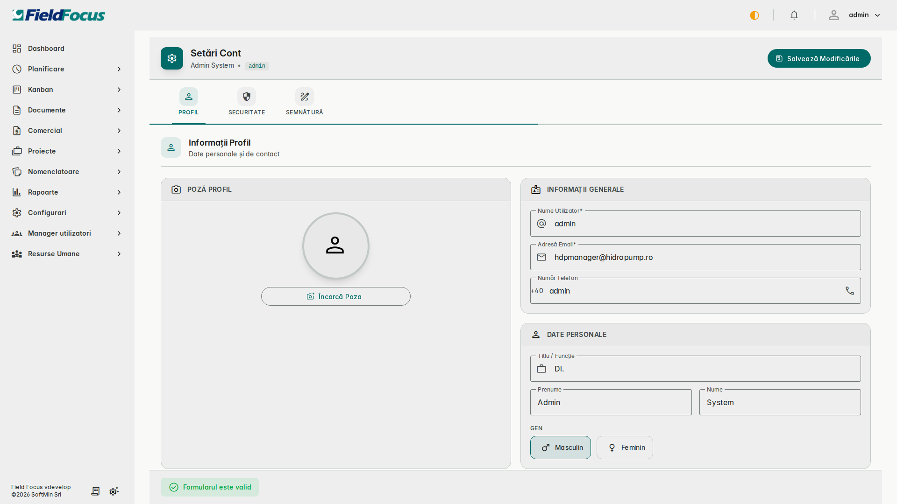Click the phone icon in Număr Telefon field

coord(850,291)
